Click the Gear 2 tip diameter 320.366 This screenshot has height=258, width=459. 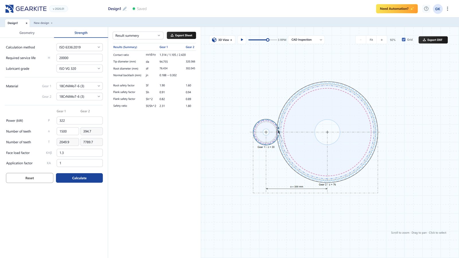(190, 62)
